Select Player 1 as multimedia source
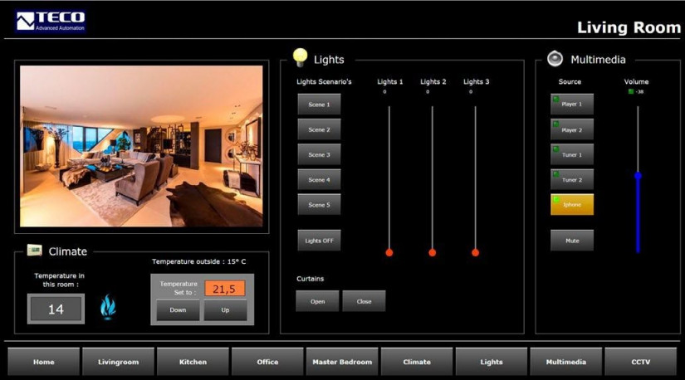This screenshot has height=380, width=685. [571, 105]
